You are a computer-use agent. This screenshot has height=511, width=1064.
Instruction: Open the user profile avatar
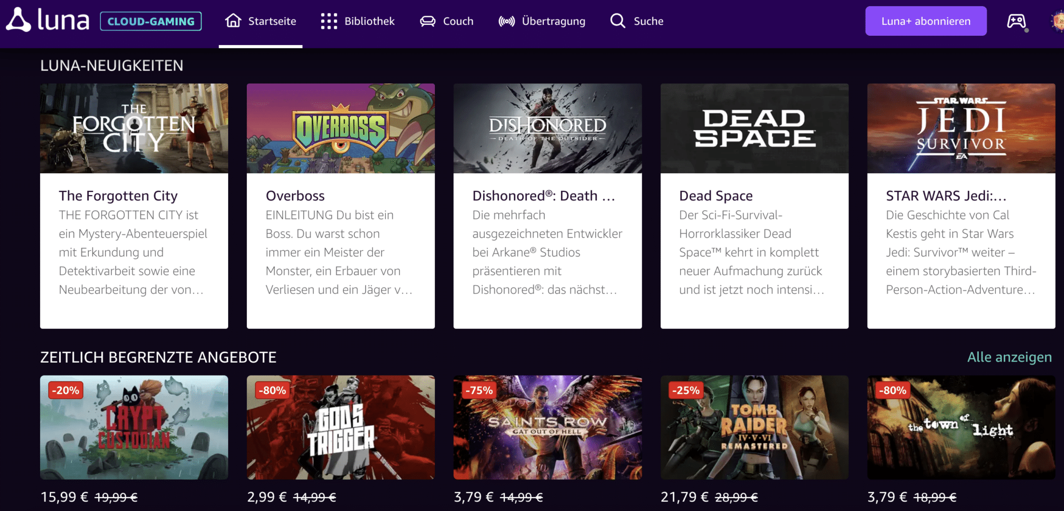click(x=1057, y=21)
